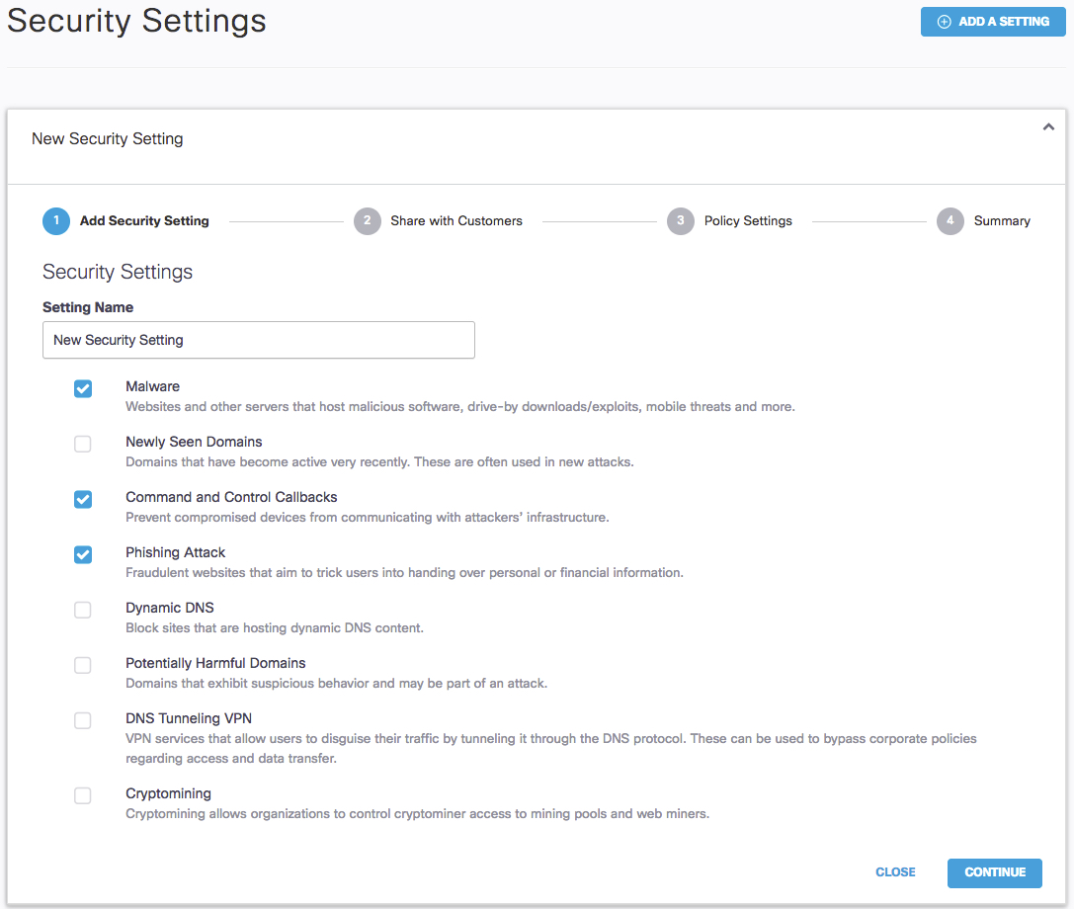Disable Phishing Attack protection

pyautogui.click(x=82, y=554)
